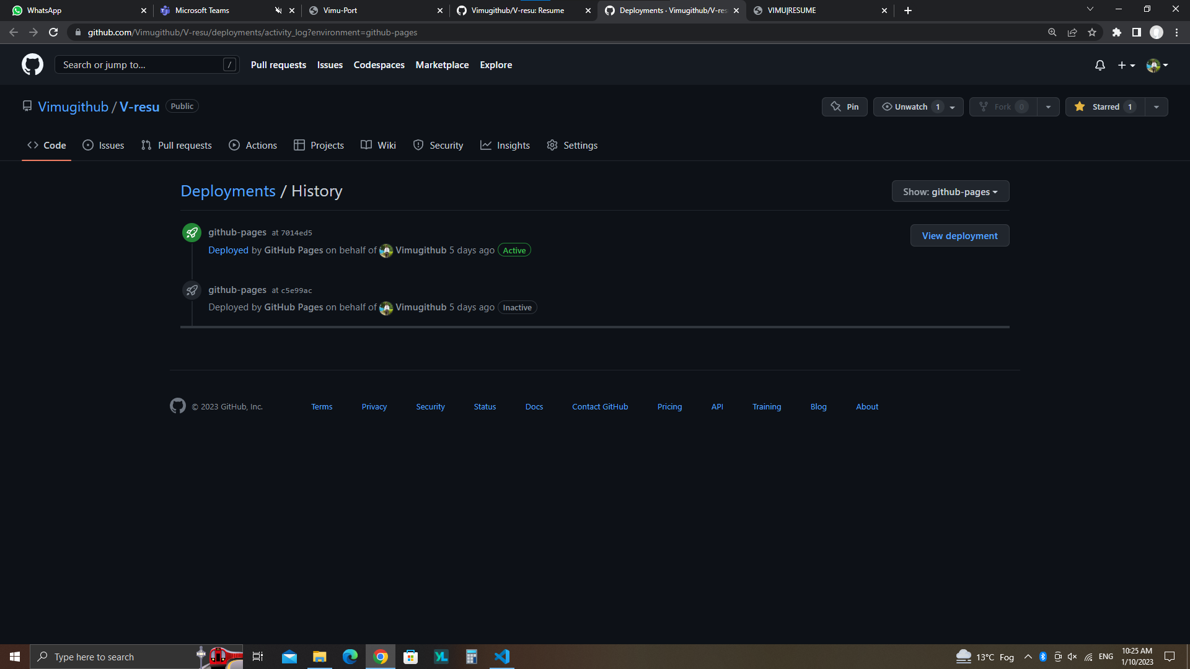
Task: Unstar the repository with the Starred button
Action: point(1104,107)
